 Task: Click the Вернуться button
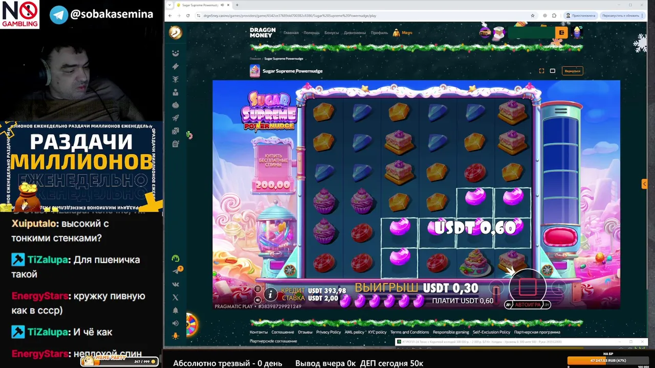click(573, 71)
